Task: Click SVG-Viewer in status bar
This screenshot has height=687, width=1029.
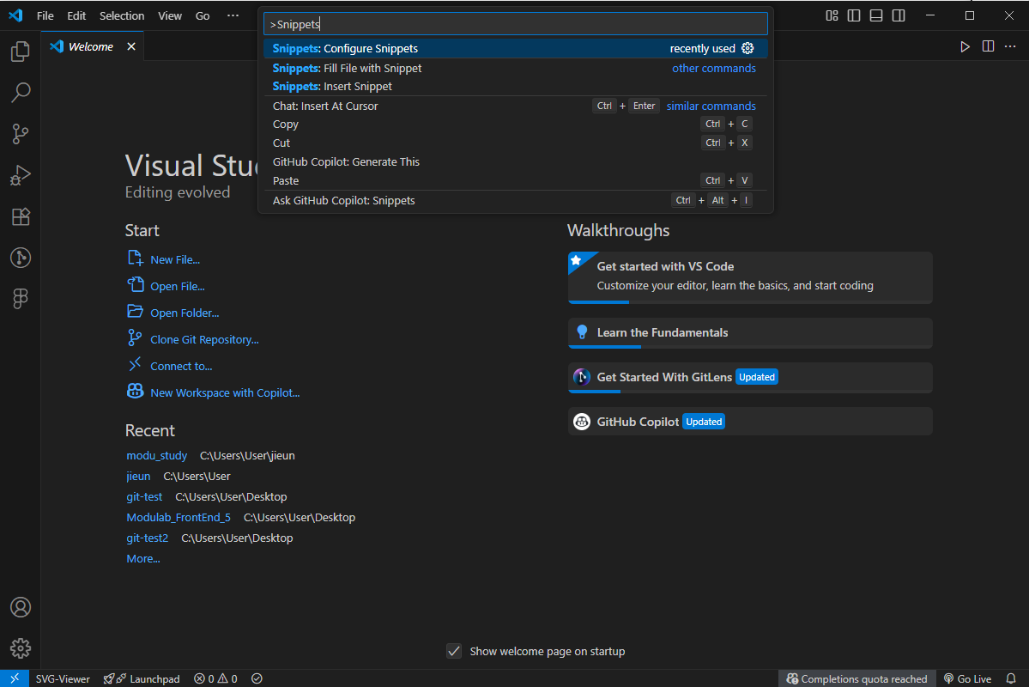Action: (x=63, y=678)
